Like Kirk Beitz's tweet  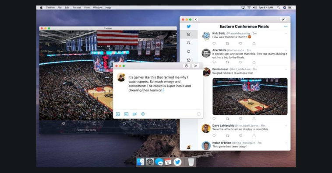240,43
